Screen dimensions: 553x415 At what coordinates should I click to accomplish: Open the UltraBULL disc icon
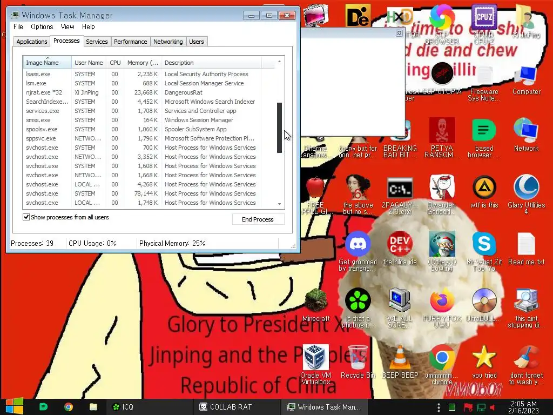click(x=484, y=300)
